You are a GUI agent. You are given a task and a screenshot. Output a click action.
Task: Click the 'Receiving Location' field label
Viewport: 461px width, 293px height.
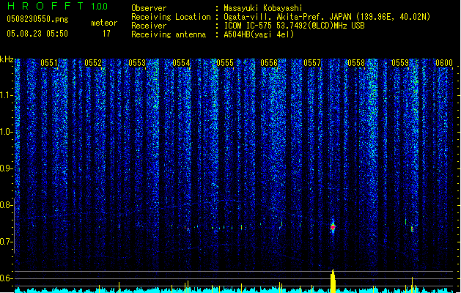coord(171,17)
